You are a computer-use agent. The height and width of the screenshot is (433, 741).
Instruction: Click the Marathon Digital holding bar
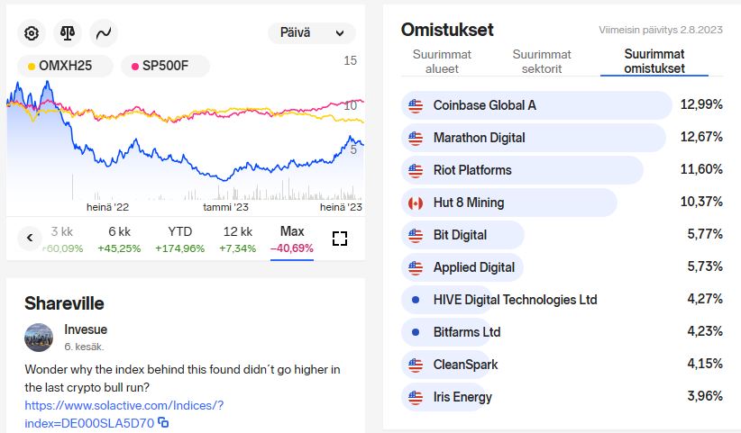[534, 138]
